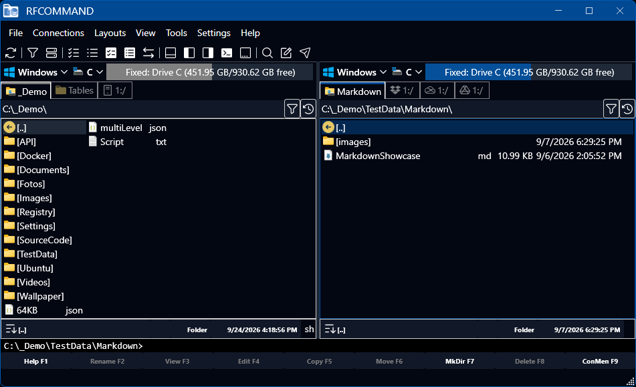
Task: Select the 64KB json file
Action: (44, 310)
